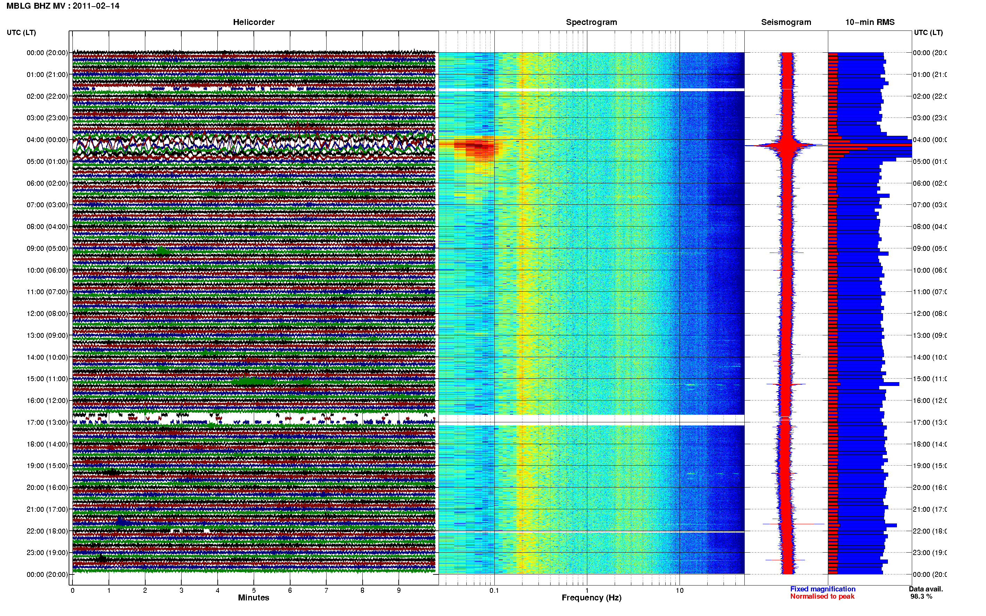Image resolution: width=986 pixels, height=616 pixels.
Task: Select the 'Helicorder' panel heading
Action: (x=253, y=22)
